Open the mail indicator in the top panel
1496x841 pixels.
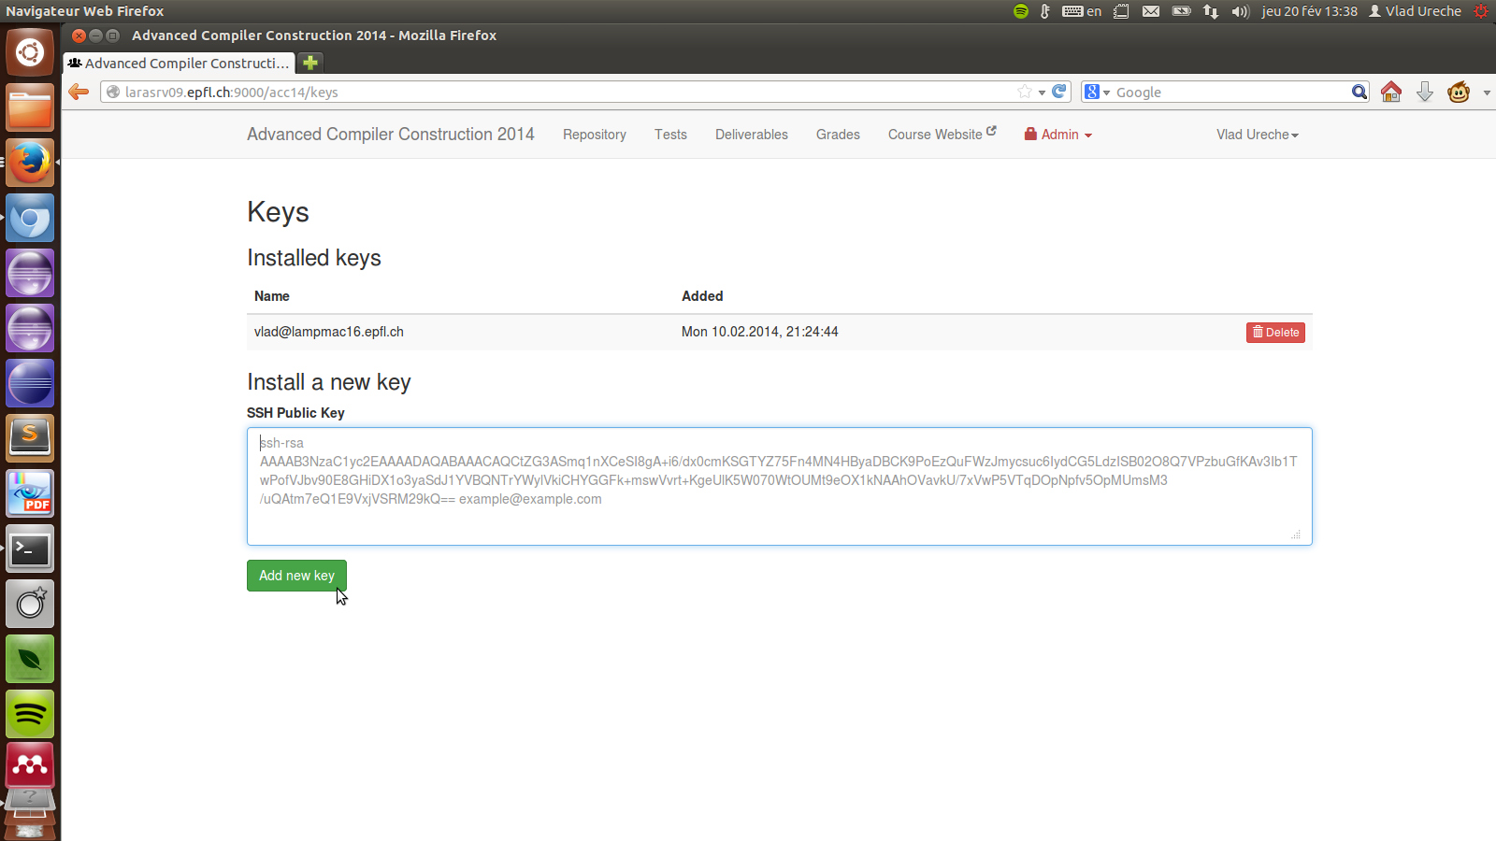click(x=1151, y=11)
